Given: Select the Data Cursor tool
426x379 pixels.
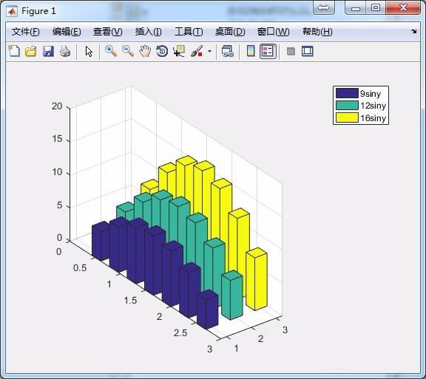Looking at the screenshot, I should tap(179, 51).
